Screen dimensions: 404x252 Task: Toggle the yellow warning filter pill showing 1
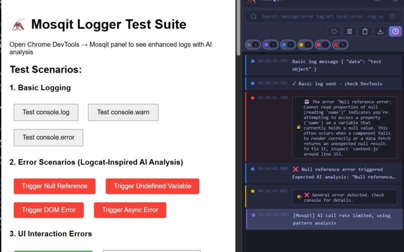[x=305, y=44]
